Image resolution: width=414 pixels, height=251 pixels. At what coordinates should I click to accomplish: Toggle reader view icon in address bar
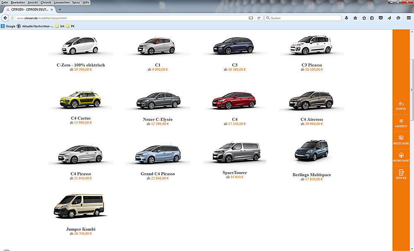tap(251, 18)
